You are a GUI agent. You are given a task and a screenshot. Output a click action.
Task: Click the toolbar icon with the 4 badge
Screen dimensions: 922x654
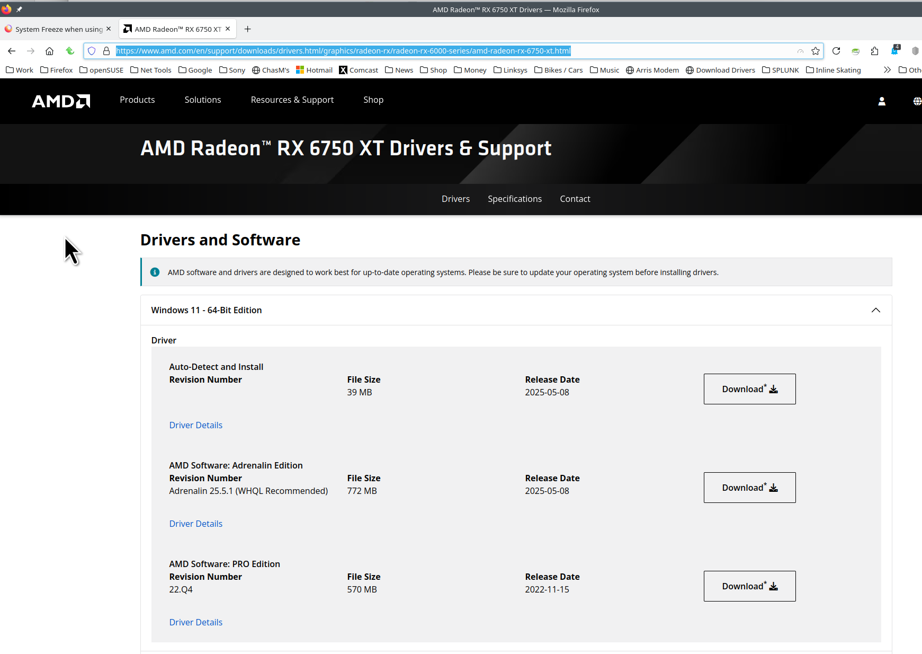(x=895, y=50)
